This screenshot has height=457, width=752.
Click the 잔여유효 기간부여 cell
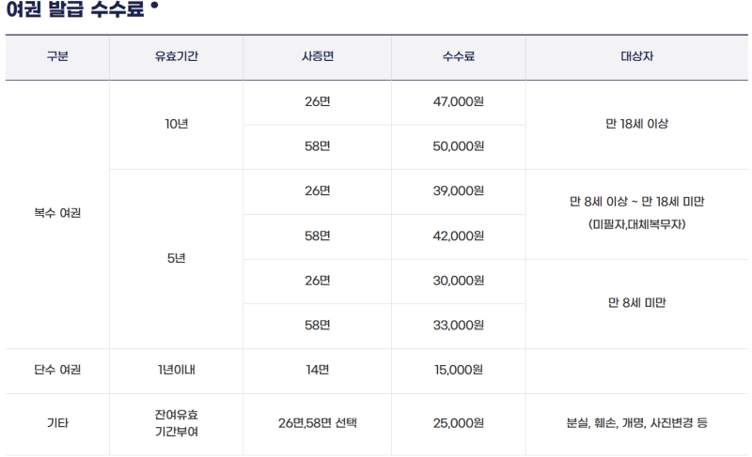click(177, 423)
